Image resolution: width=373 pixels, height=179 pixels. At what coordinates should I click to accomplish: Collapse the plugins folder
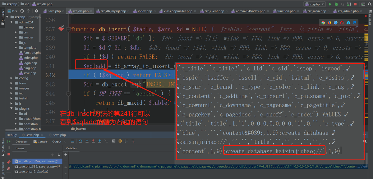click(x=12, y=108)
